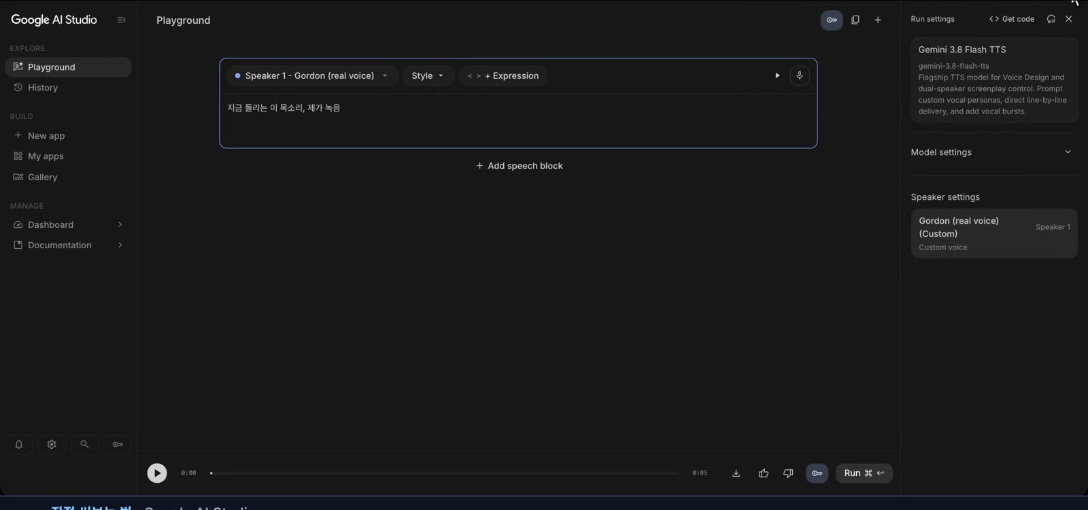Add an Expression tag
This screenshot has height=510, width=1088.
click(x=503, y=75)
